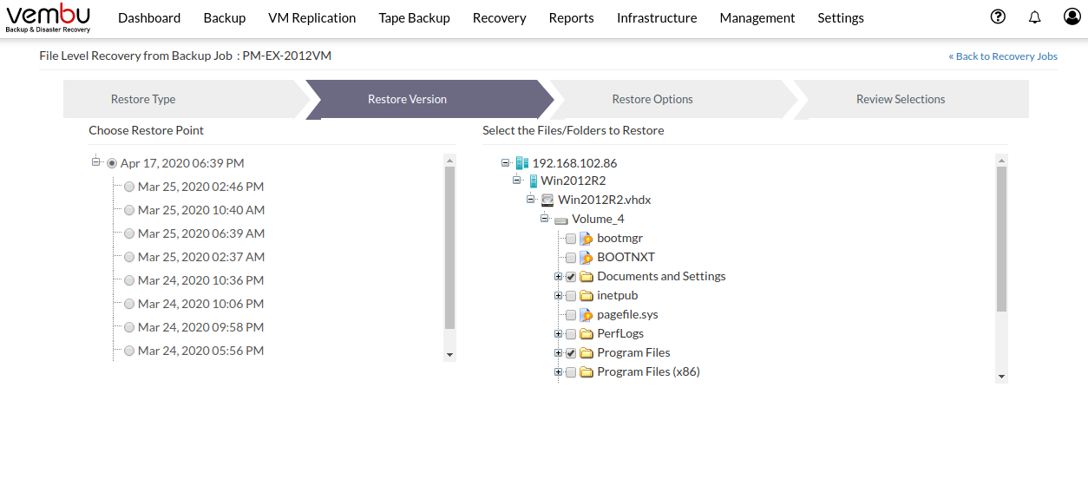Click the Win2012R2.vhdx disk icon
The width and height of the screenshot is (1088, 486).
click(x=547, y=200)
